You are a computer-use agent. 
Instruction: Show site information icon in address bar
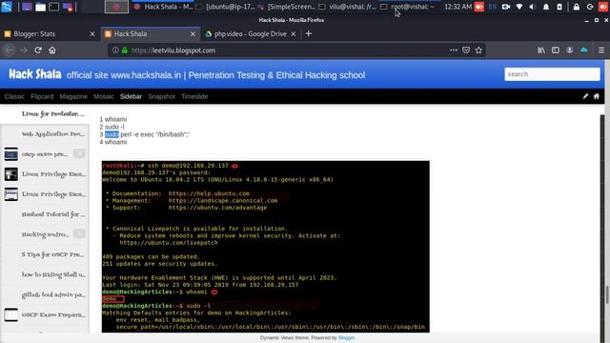point(115,50)
